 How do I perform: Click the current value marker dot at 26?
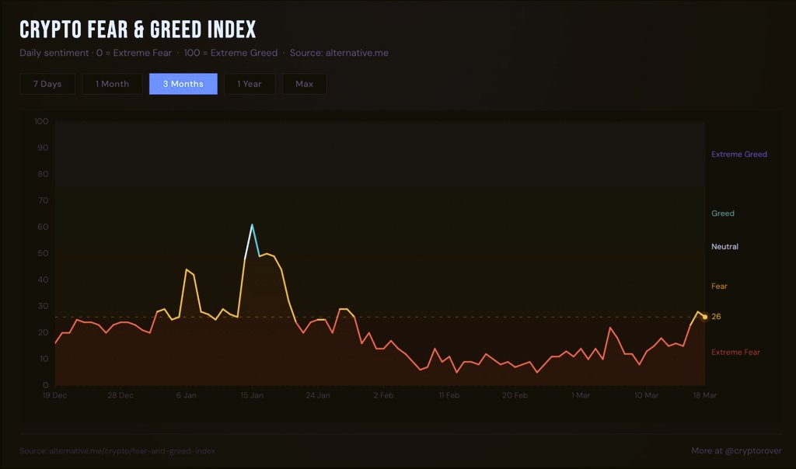[704, 317]
